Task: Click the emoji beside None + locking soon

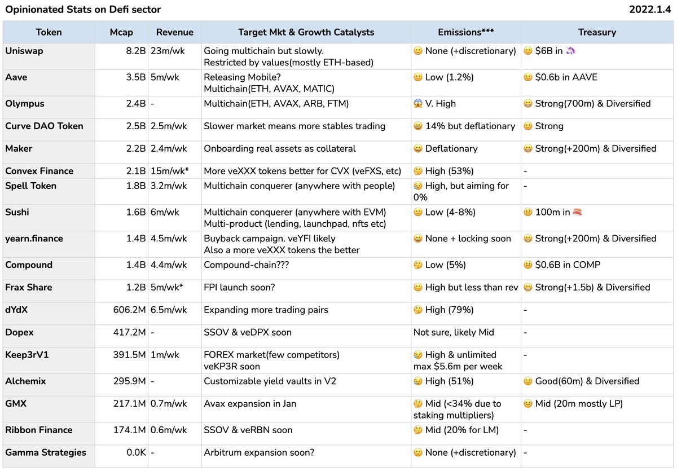Action: tap(418, 239)
